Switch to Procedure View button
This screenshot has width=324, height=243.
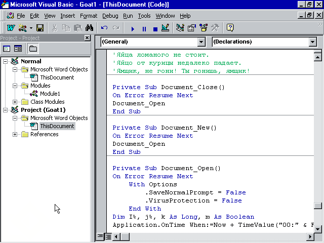coord(100,236)
